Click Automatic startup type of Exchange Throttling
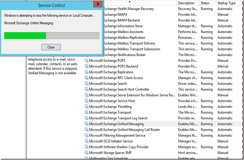 pyautogui.click(x=225, y=107)
